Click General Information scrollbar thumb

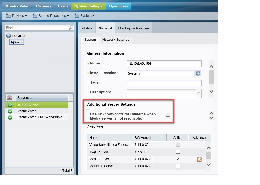[211, 77]
